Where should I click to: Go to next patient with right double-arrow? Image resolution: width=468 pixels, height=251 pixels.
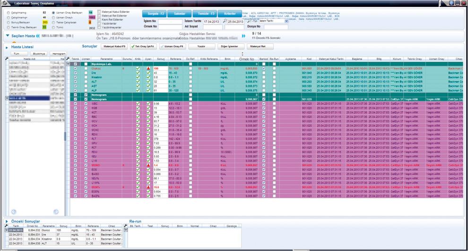click(244, 35)
